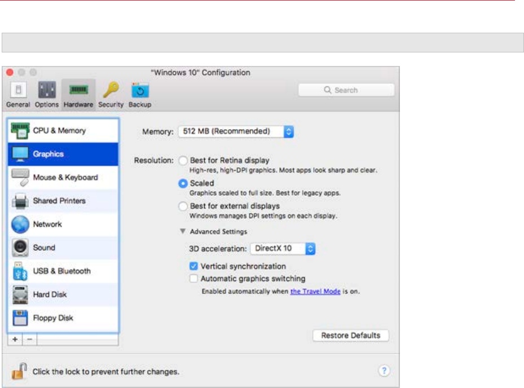
Task: Select the Scaled resolution radio button
Action: click(x=183, y=183)
